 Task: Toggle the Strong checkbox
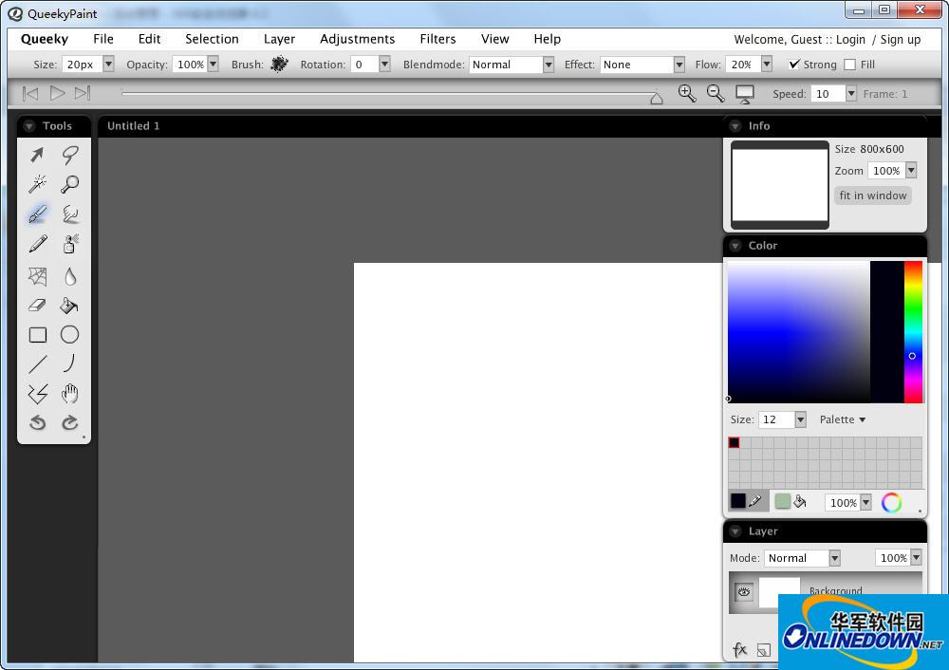pyautogui.click(x=794, y=65)
